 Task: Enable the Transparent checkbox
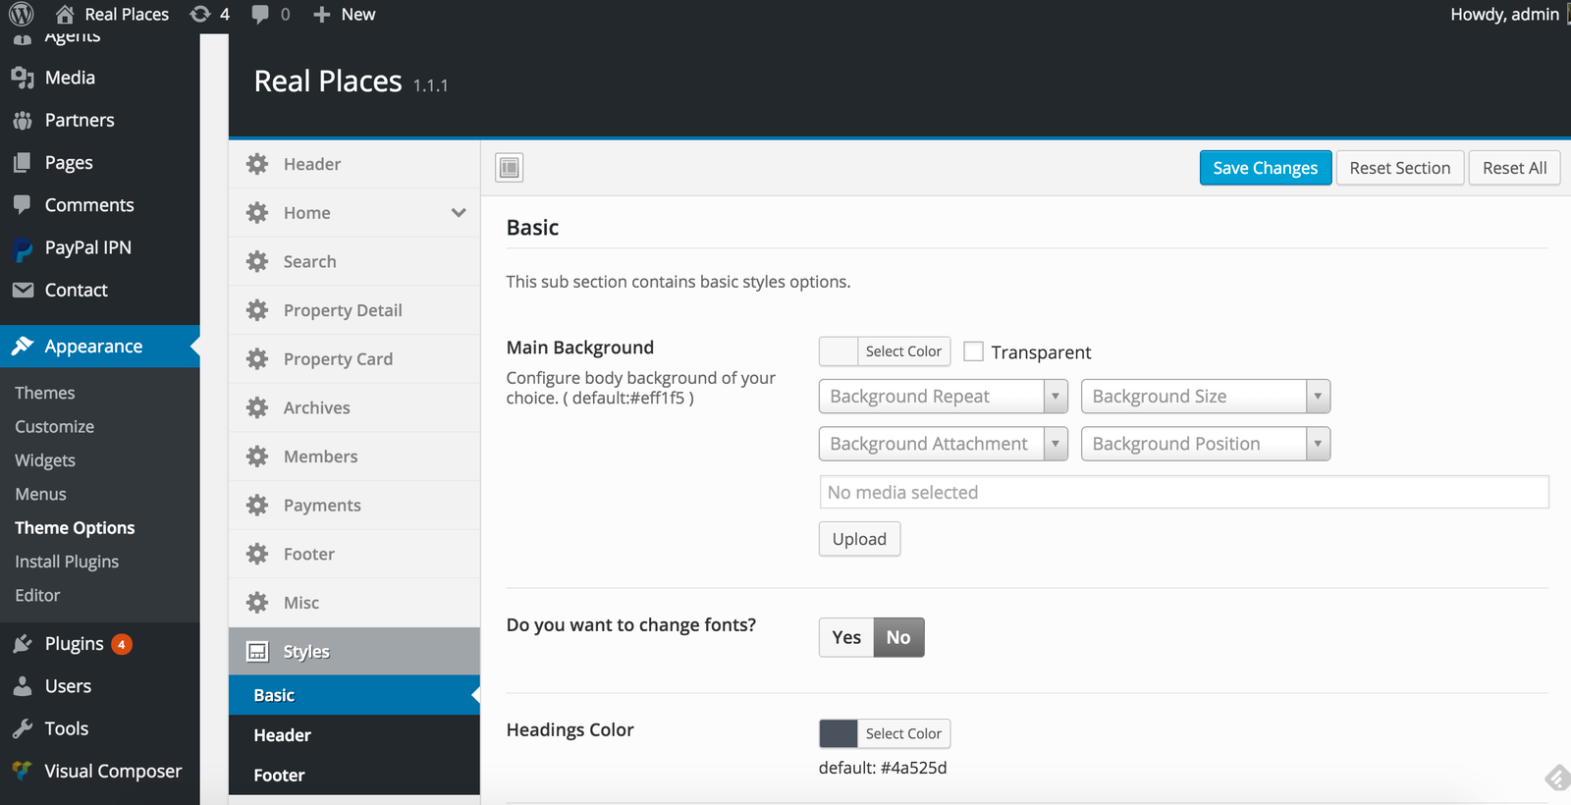click(973, 351)
